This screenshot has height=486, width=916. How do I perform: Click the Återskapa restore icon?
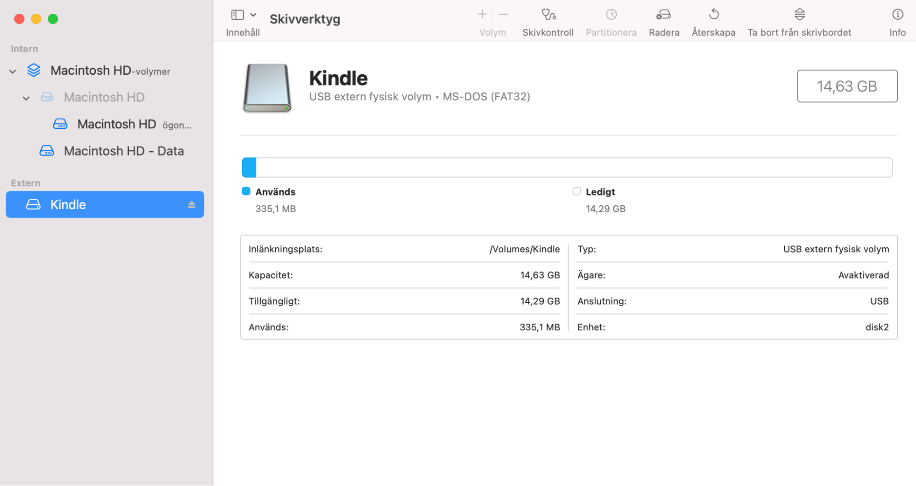[714, 15]
